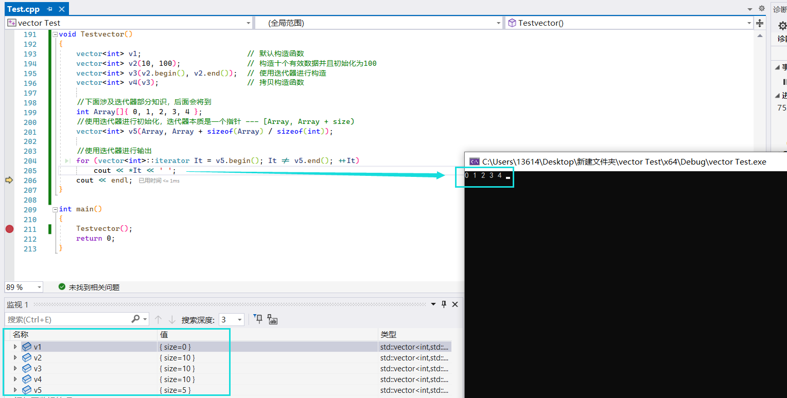Screen dimensions: 787x398
Task: Click the v4 variable cube icon
Action: tap(27, 379)
